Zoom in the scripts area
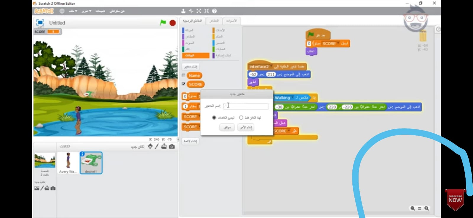 [x=427, y=208]
